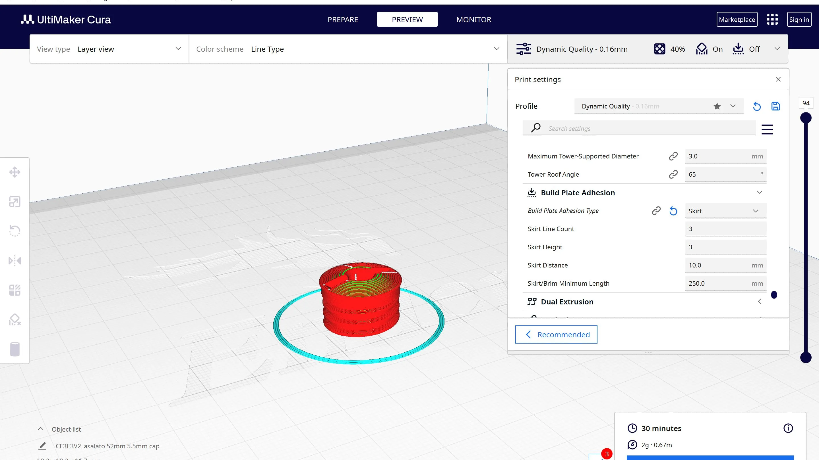Image resolution: width=819 pixels, height=460 pixels.
Task: Select the Mirror tool in left toolbar
Action: pos(15,261)
